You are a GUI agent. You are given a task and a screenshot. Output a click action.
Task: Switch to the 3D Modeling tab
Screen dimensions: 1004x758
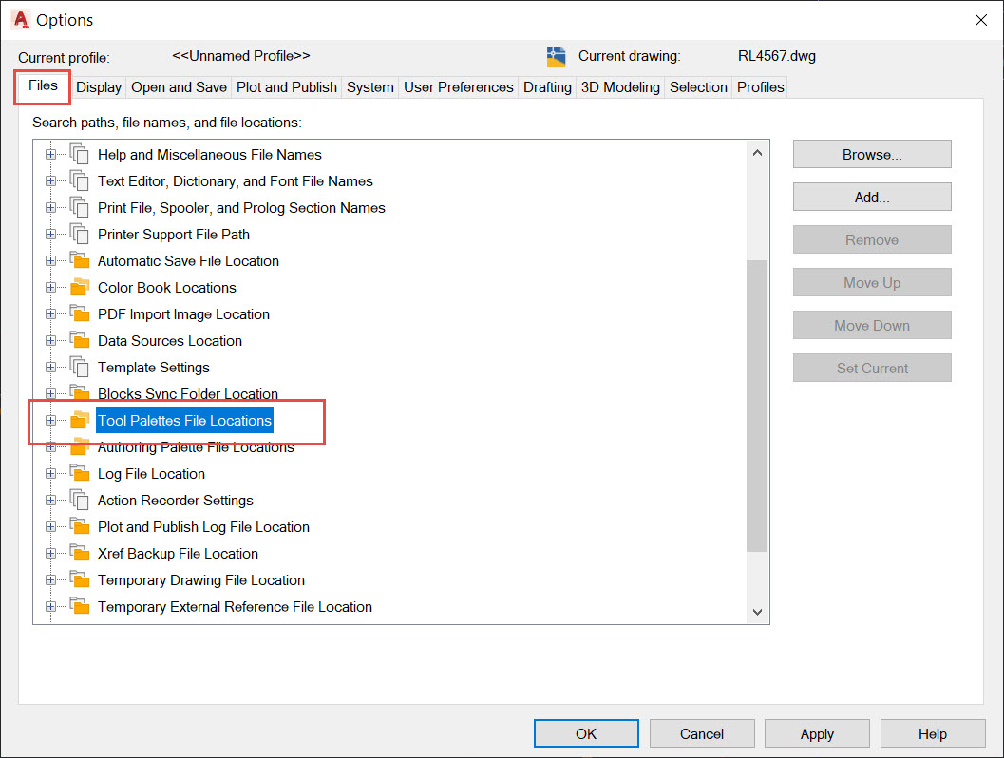[619, 86]
